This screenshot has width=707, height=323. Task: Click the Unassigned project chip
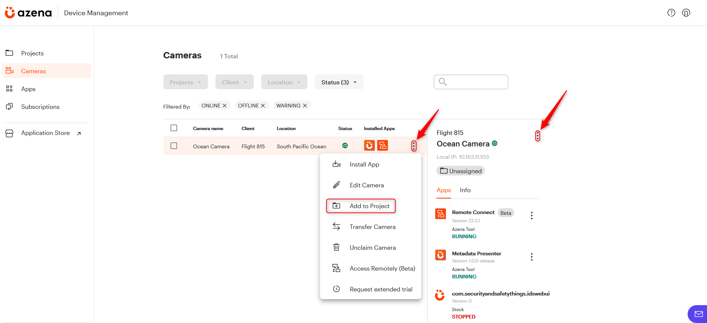pos(461,171)
